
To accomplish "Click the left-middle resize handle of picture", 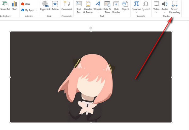I will [10, 77].
